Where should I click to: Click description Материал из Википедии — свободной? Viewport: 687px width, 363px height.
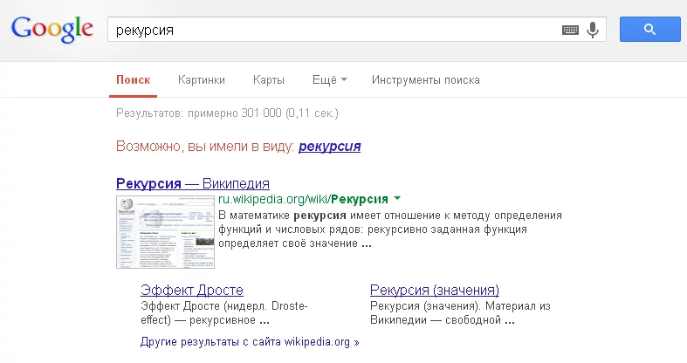pos(460,312)
